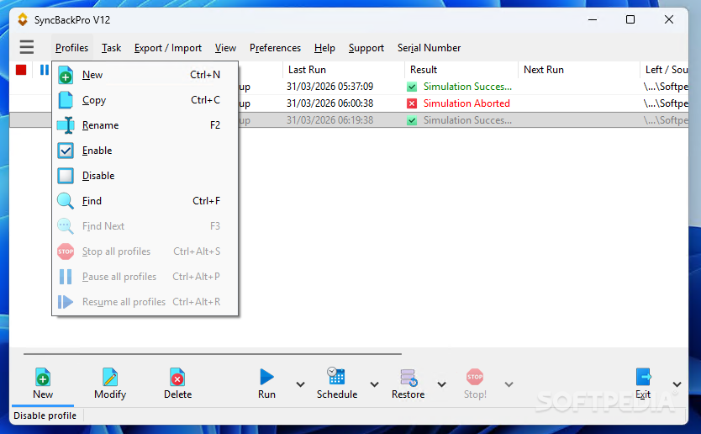Select Enable profile menu entry
Image resolution: width=701 pixels, height=434 pixels.
(145, 151)
